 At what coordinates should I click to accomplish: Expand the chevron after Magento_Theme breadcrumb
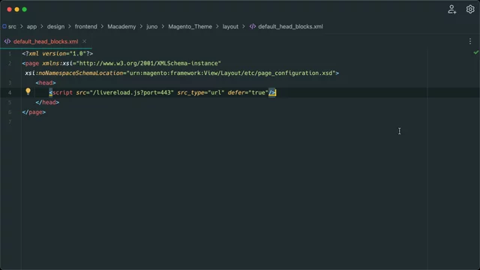coord(217,27)
